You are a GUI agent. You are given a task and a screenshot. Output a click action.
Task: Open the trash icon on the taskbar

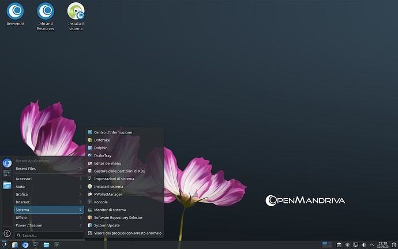coord(394,245)
